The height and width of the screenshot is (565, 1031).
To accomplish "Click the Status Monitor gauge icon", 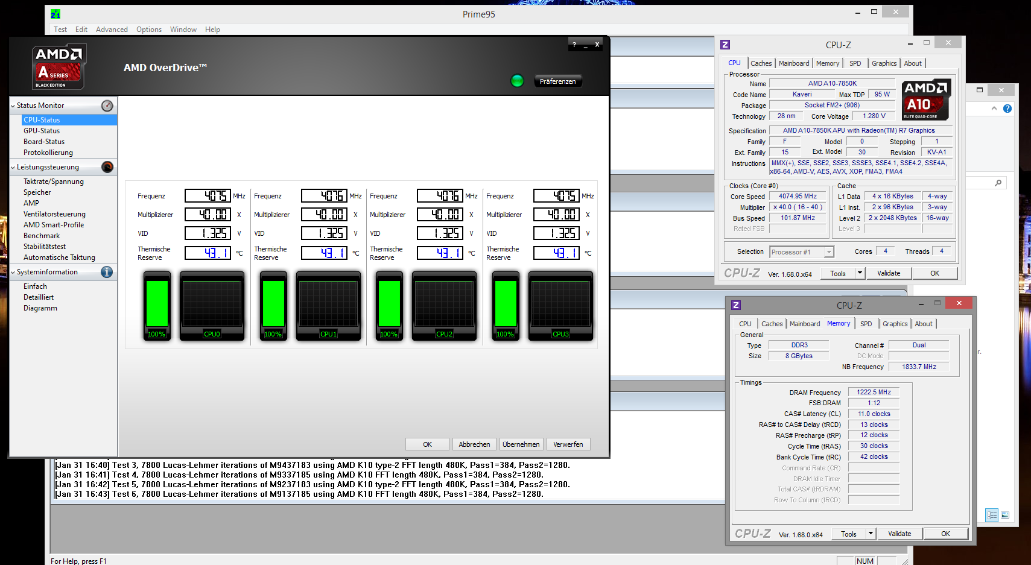I will pos(107,106).
